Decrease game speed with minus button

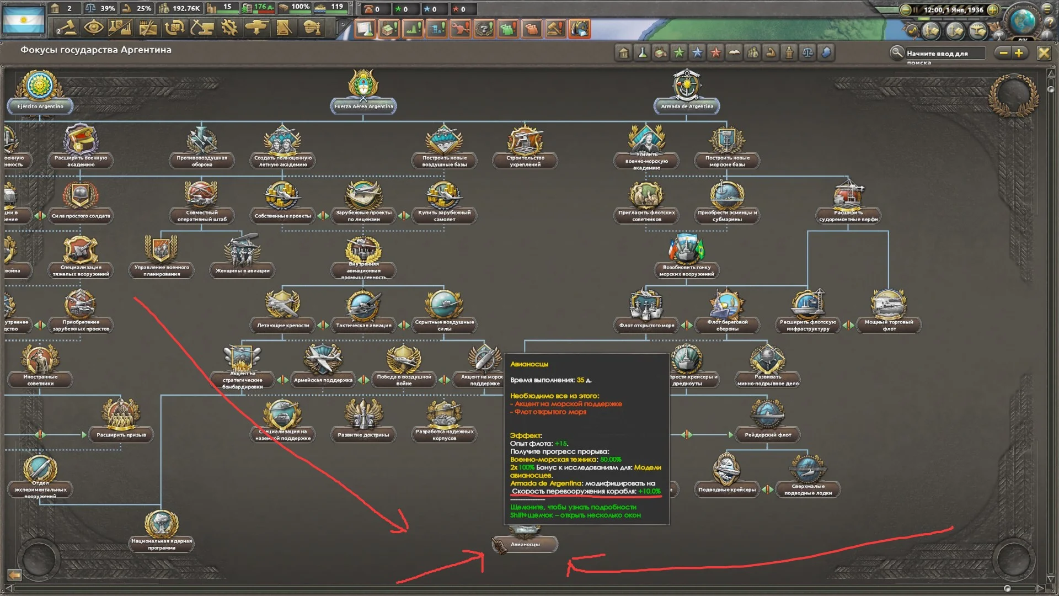[x=905, y=9]
